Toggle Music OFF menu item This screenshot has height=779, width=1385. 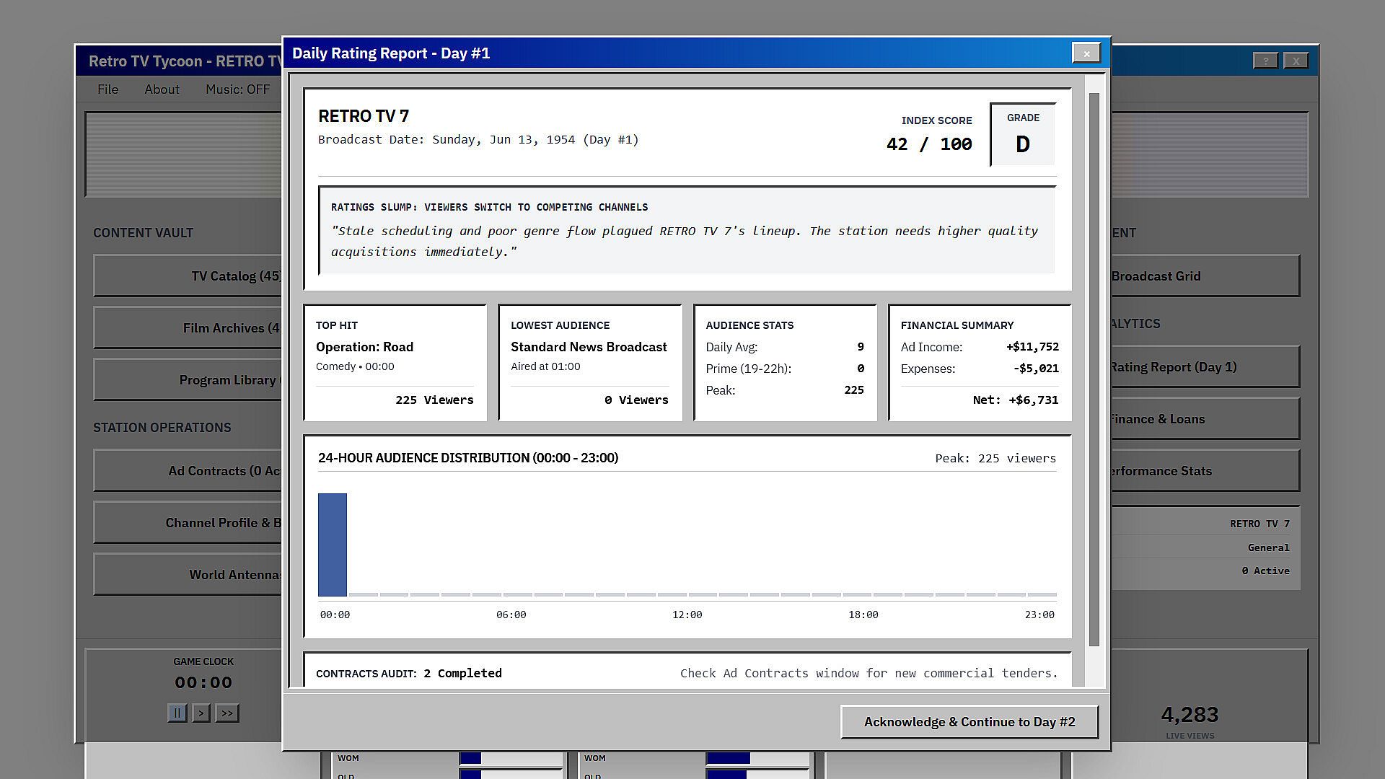237,89
